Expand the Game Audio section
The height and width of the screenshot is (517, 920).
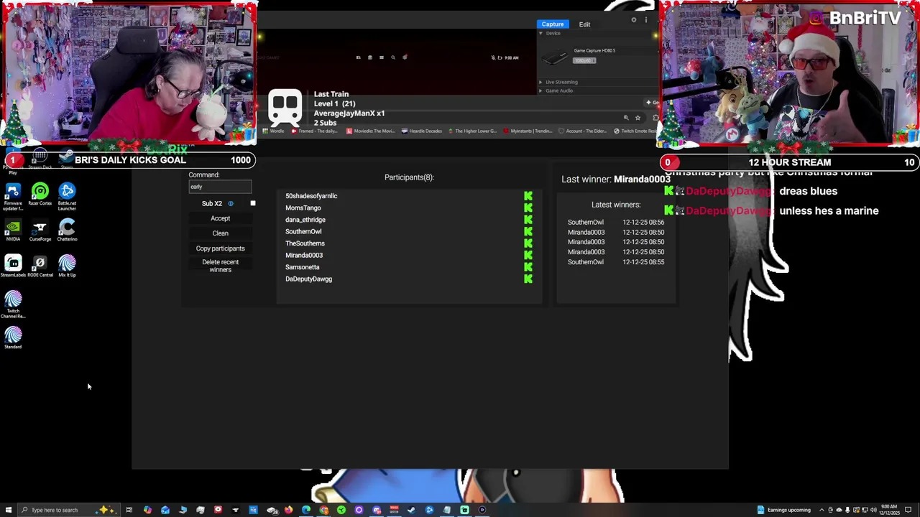540,91
